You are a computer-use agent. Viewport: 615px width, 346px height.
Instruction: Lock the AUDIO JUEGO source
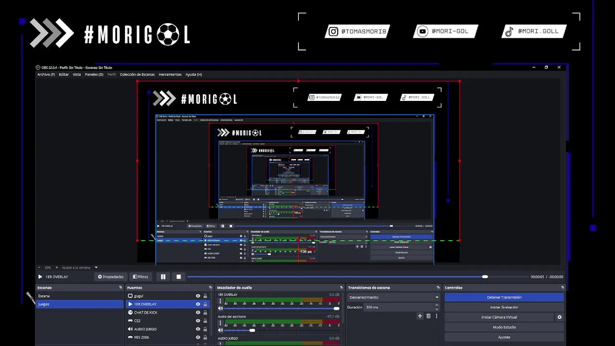coord(205,329)
